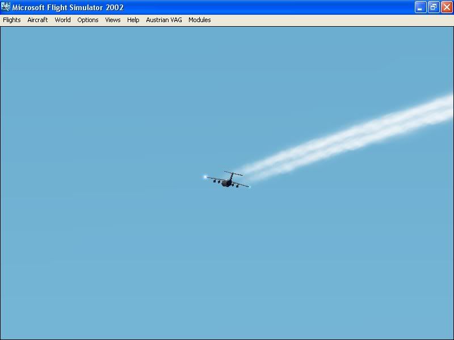Open the Options menu
The image size is (454, 340).
(x=87, y=20)
